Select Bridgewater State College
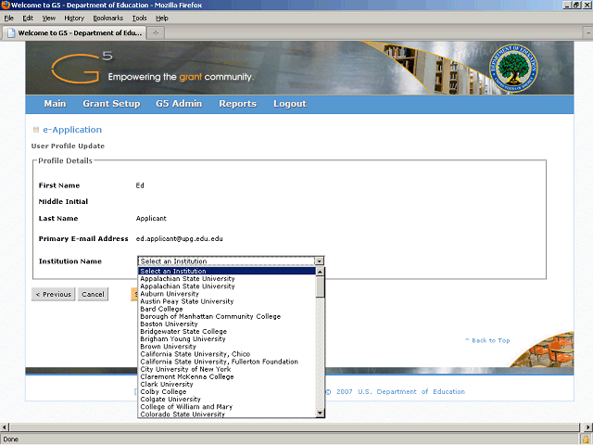The width and height of the screenshot is (593, 445). coord(226,332)
